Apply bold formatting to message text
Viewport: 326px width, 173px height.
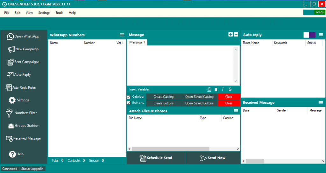tap(216, 89)
